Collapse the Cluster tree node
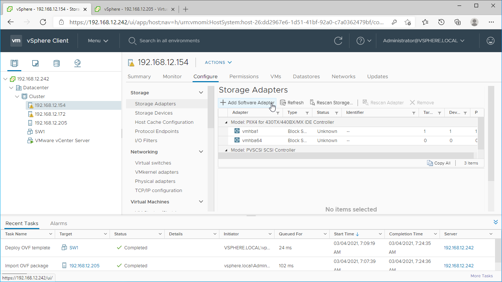This screenshot has height=282, width=502. [17, 97]
